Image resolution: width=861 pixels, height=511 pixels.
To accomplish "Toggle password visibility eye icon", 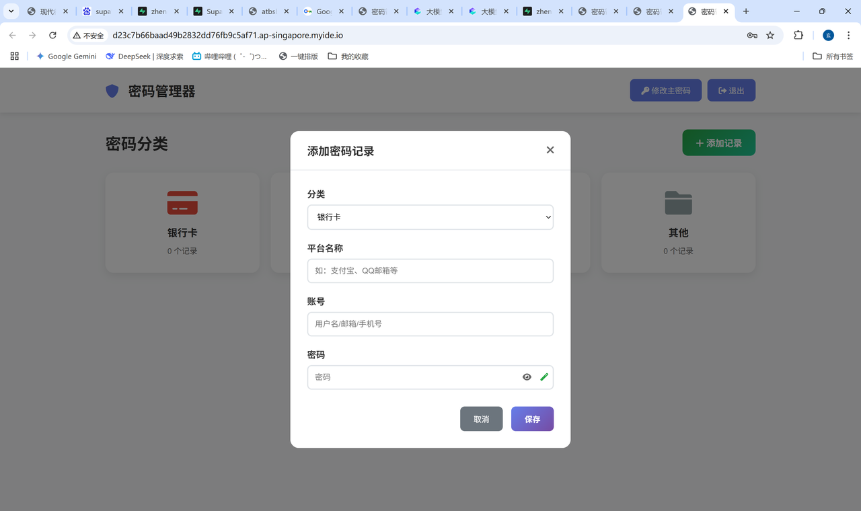I will (527, 377).
